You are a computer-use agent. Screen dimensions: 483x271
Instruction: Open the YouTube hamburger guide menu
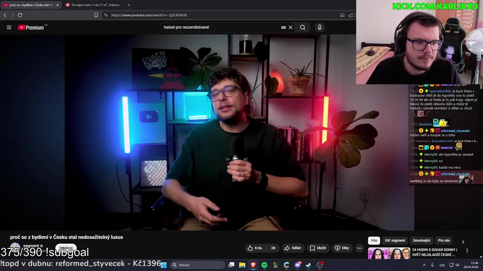(x=9, y=27)
